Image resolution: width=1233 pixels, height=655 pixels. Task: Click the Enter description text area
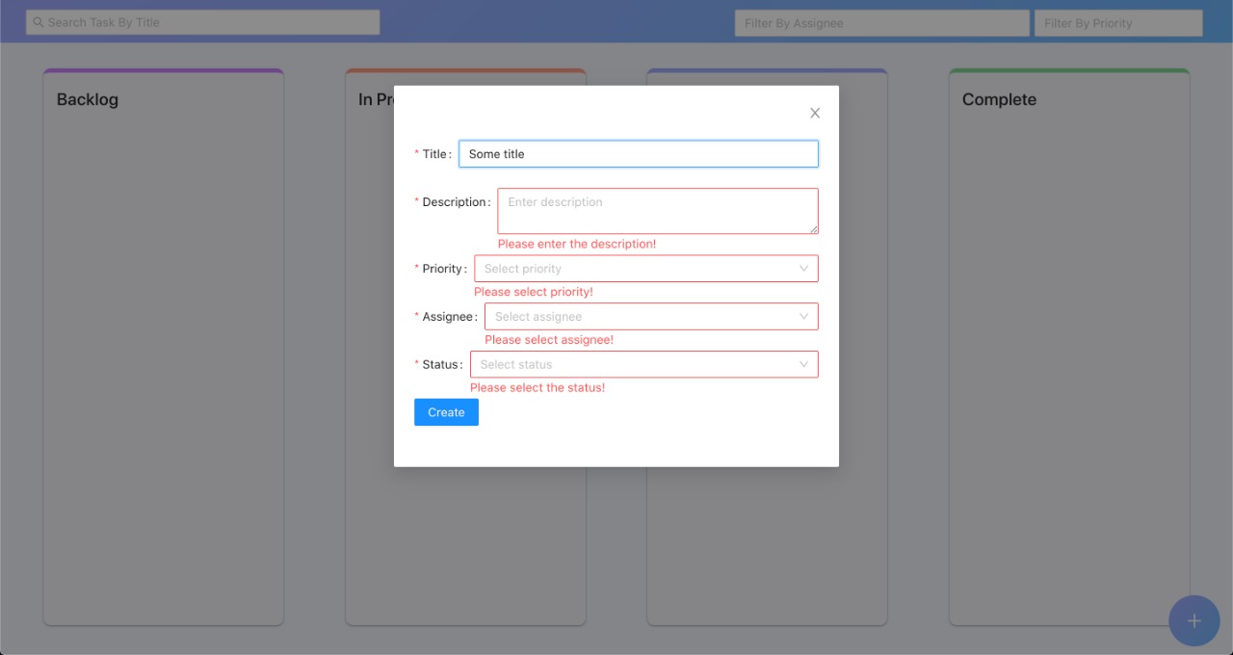(657, 210)
